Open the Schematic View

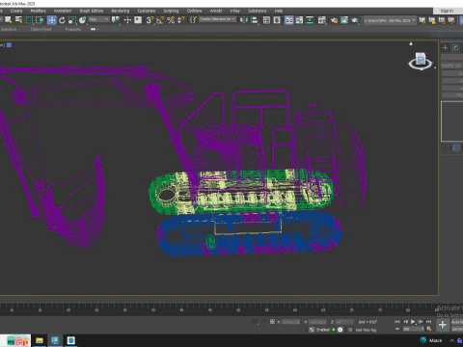point(310,20)
